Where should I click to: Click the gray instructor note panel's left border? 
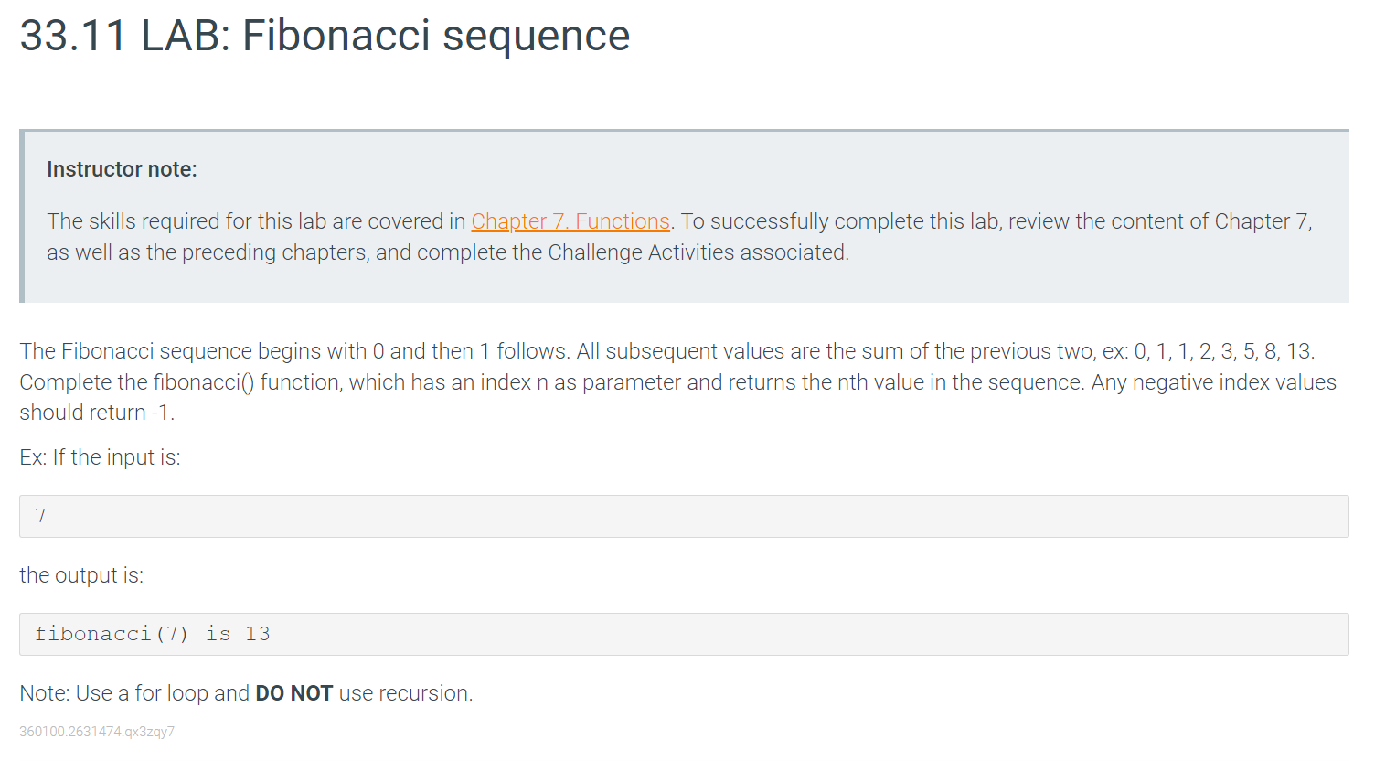pyautogui.click(x=22, y=216)
